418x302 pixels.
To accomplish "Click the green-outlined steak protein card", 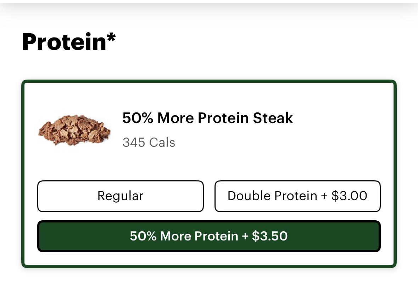I will (209, 174).
